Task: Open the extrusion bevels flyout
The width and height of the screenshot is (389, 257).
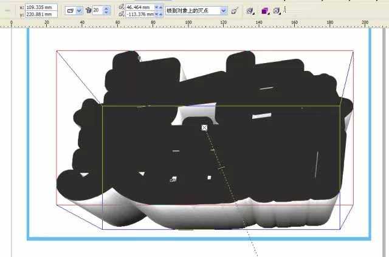Action: (277, 10)
